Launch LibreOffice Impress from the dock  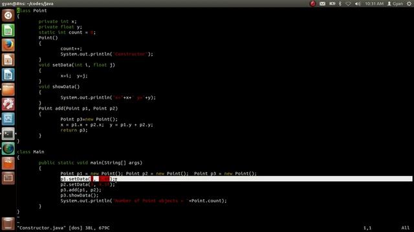(8, 60)
